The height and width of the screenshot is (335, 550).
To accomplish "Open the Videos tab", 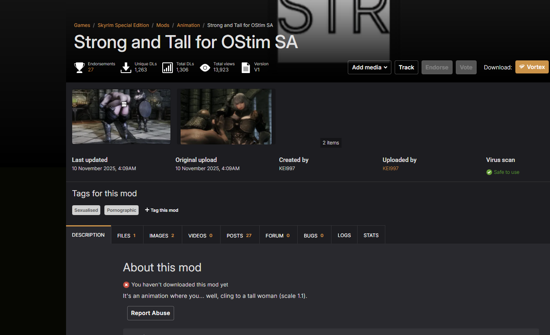I will (x=201, y=235).
